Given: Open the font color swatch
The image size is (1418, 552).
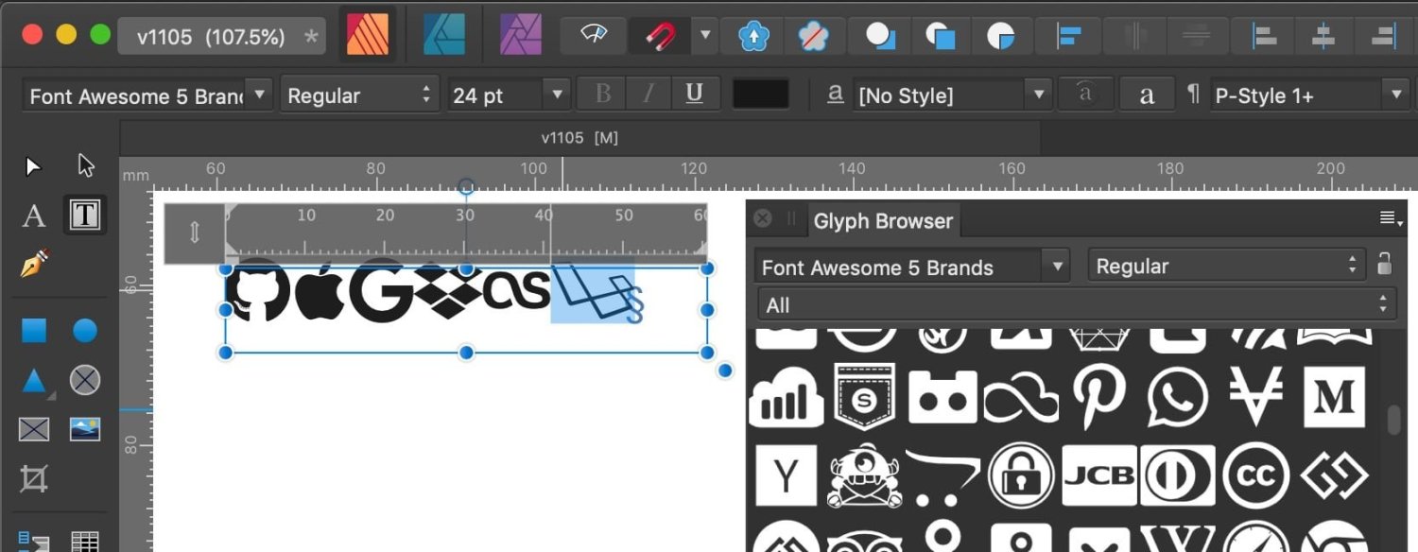Looking at the screenshot, I should pos(761,94).
